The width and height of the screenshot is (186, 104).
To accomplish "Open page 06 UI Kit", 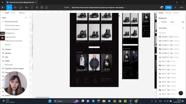I will [x=8, y=45].
